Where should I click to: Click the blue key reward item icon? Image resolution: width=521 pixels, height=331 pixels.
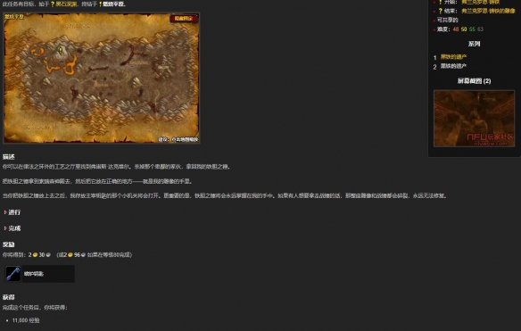click(13, 274)
